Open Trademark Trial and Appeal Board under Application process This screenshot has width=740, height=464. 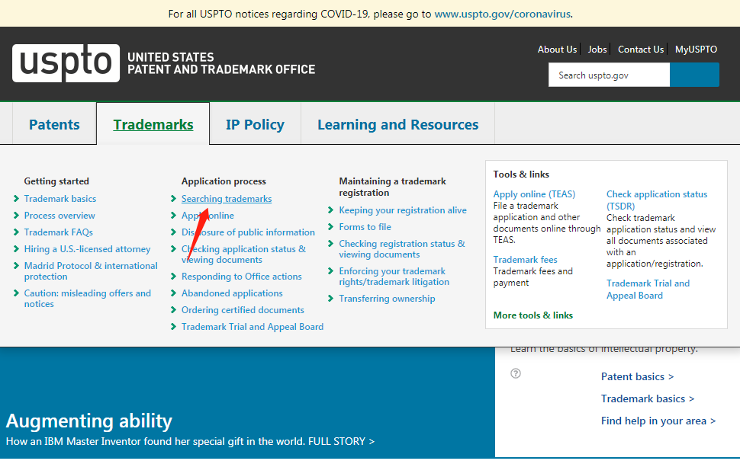253,327
